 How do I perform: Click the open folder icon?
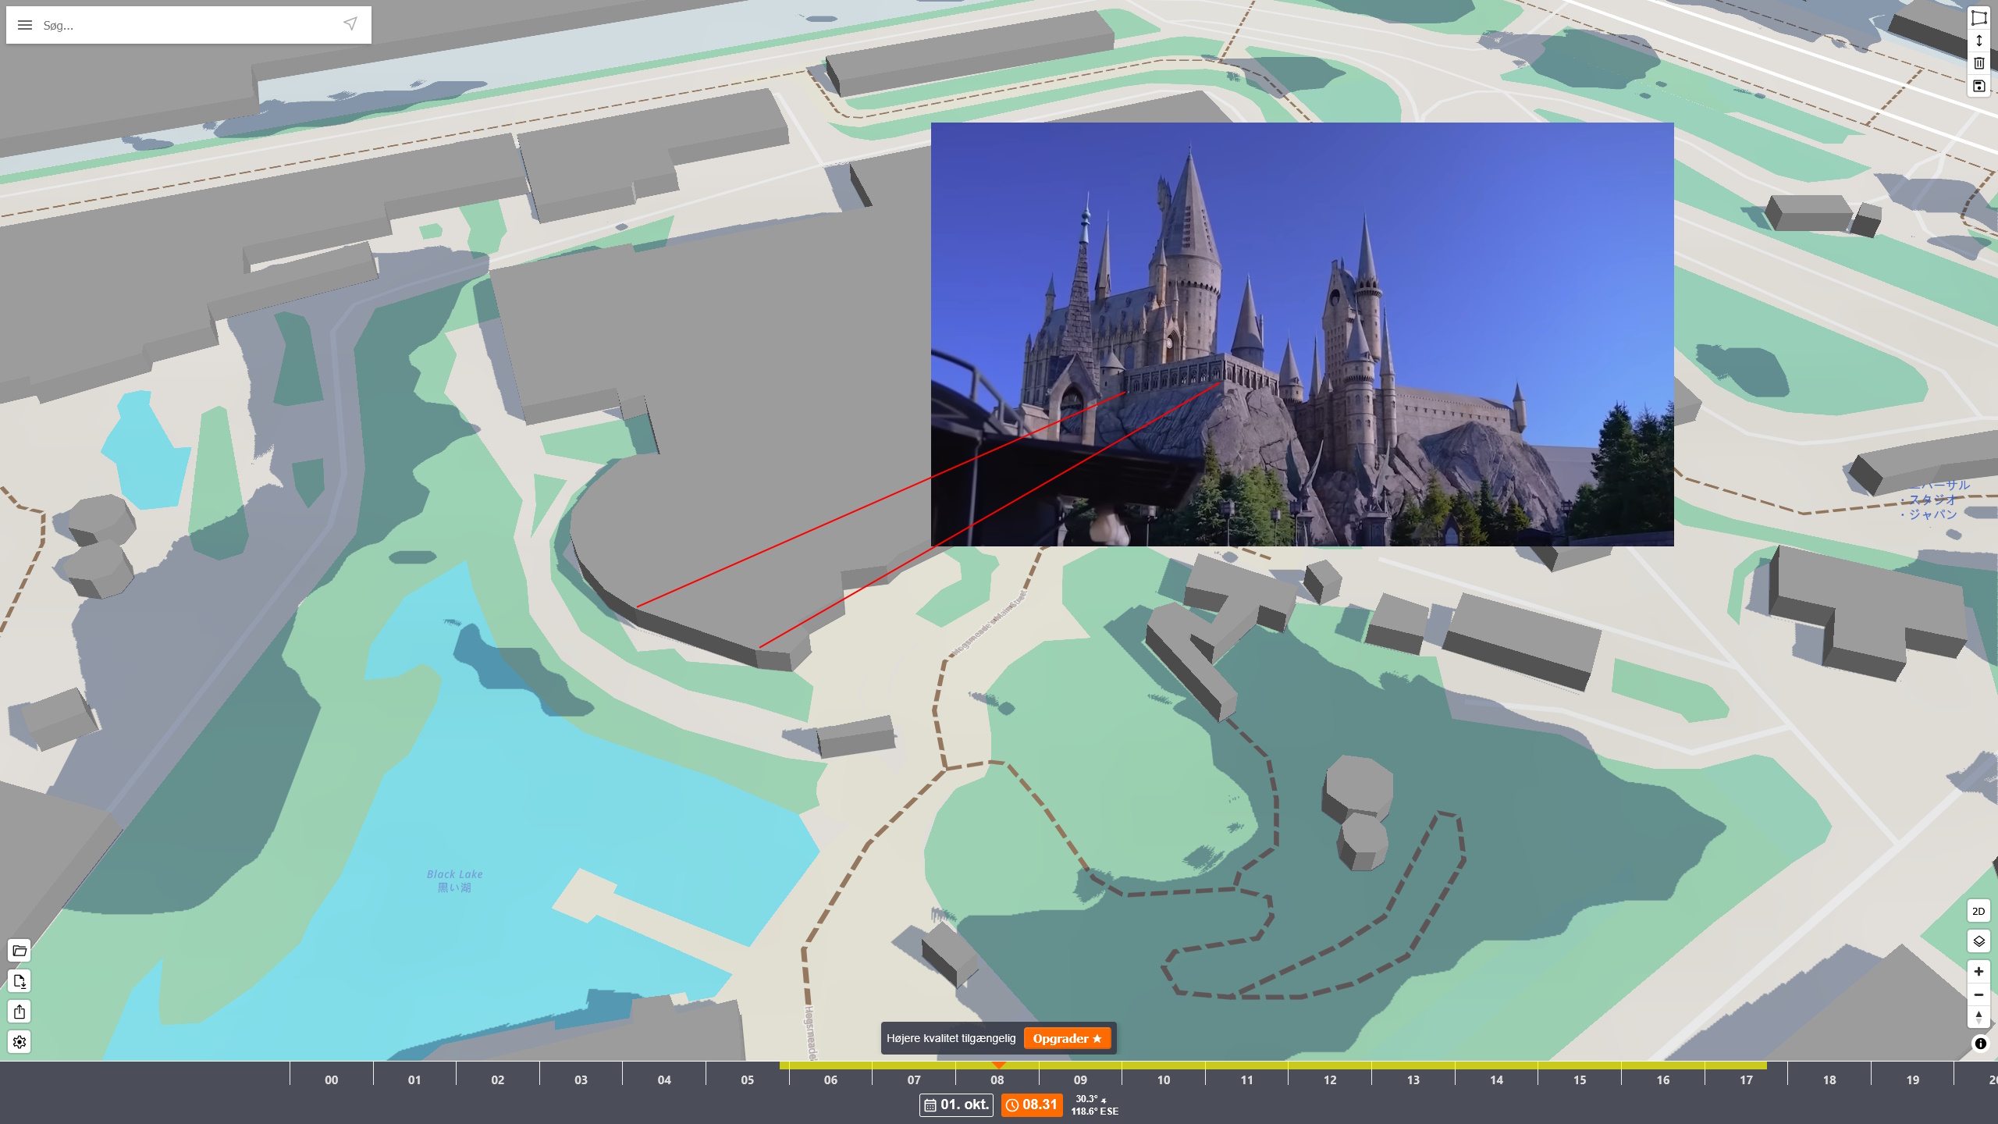click(20, 951)
